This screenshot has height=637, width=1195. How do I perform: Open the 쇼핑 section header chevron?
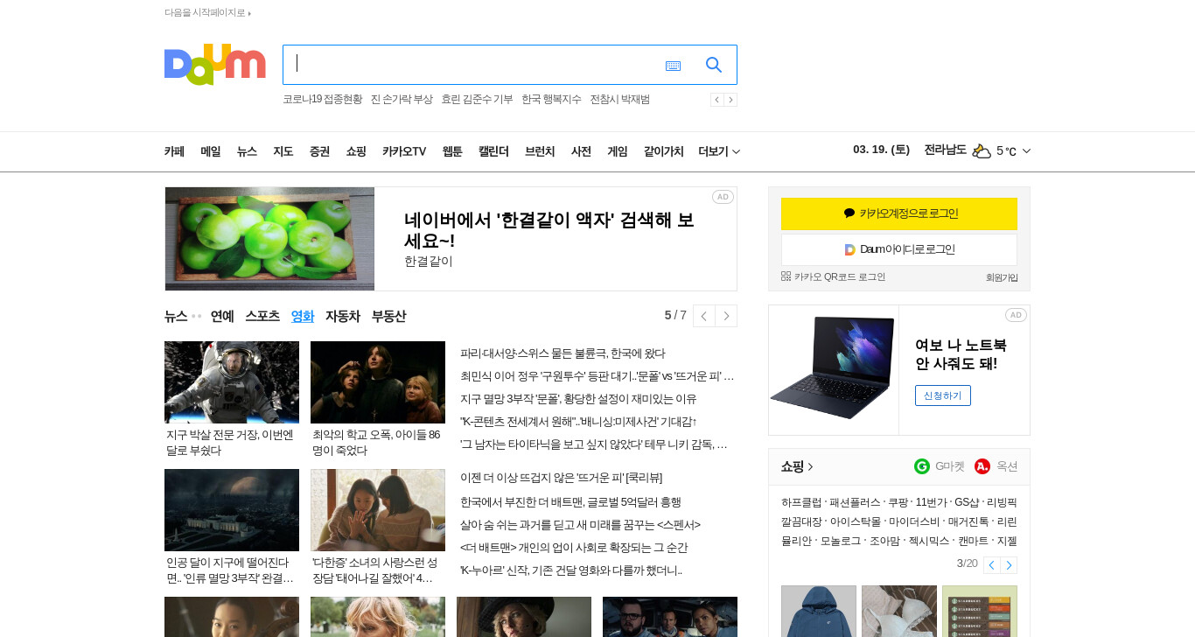pyautogui.click(x=810, y=466)
